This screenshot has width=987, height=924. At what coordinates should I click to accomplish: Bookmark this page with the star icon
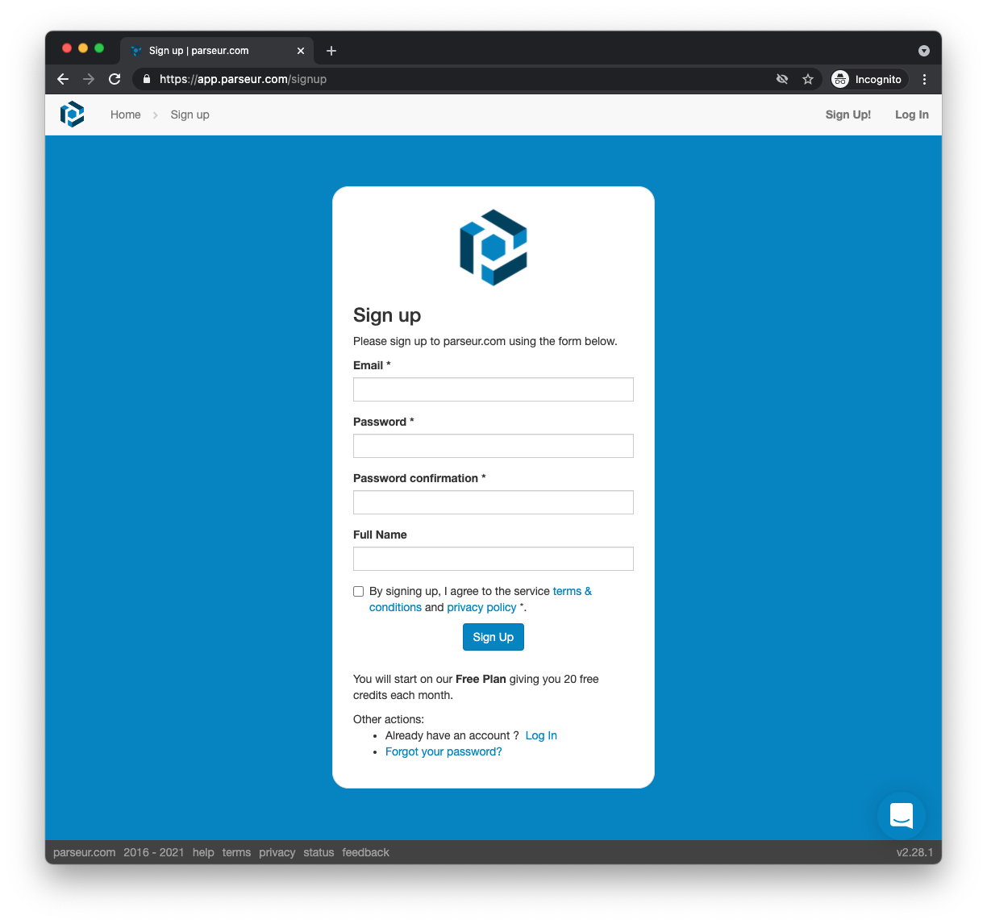coord(808,79)
